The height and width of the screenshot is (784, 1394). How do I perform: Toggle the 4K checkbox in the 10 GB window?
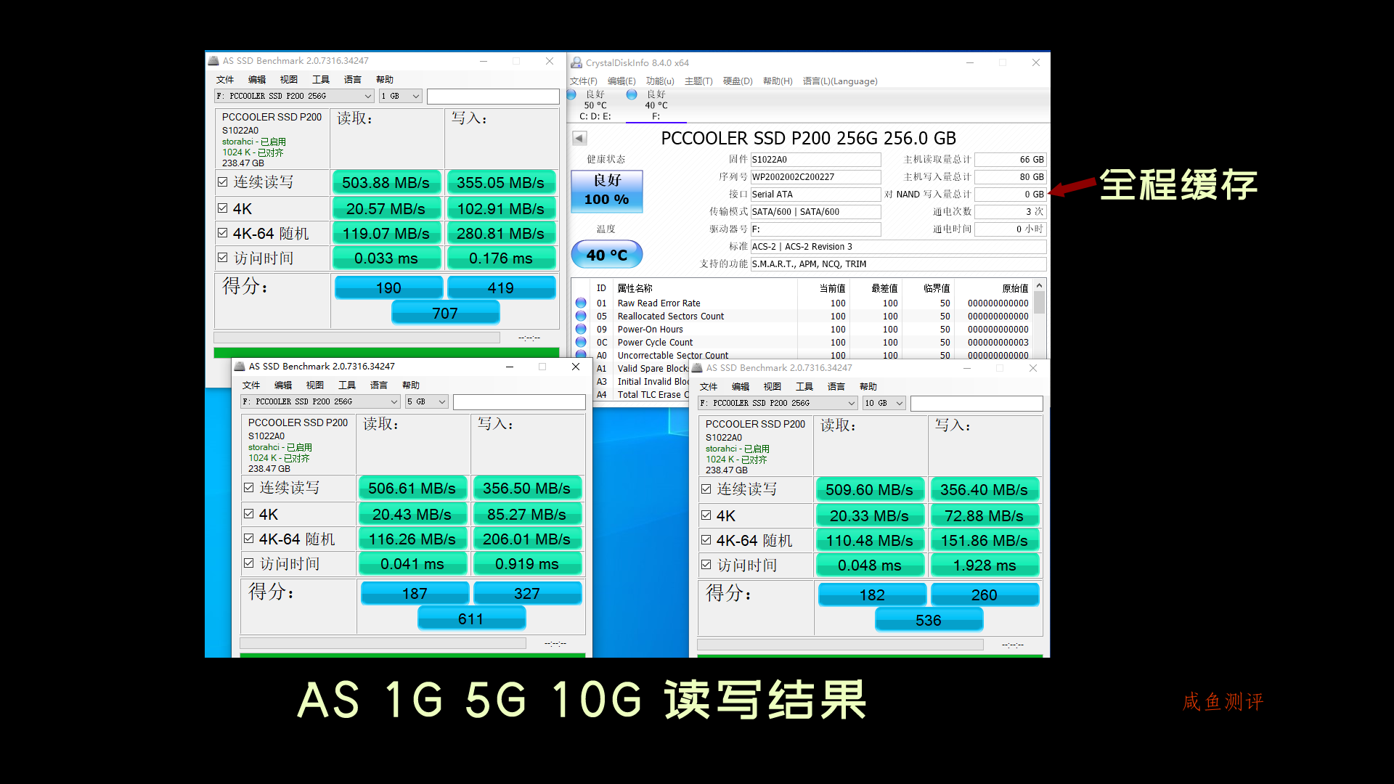click(x=706, y=515)
